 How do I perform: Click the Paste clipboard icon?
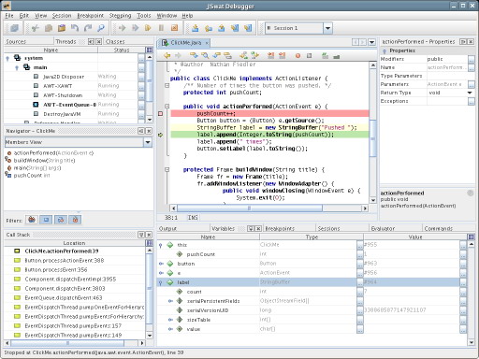point(62,28)
